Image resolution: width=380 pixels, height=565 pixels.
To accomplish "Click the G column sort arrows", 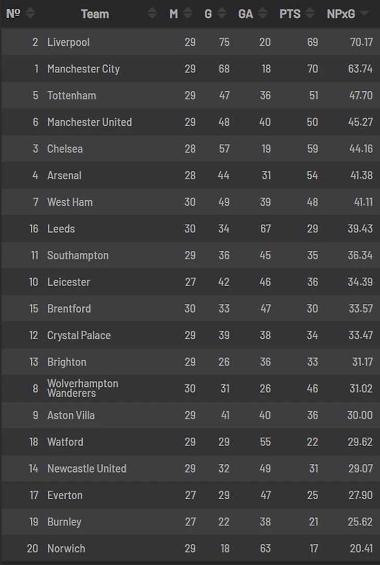I will [x=222, y=14].
